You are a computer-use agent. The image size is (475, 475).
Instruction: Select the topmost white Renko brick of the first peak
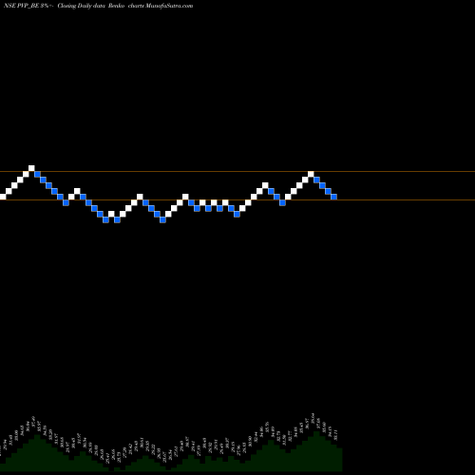pyautogui.click(x=31, y=168)
